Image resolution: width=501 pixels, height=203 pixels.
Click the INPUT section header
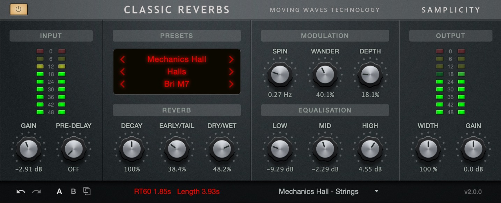click(x=51, y=36)
